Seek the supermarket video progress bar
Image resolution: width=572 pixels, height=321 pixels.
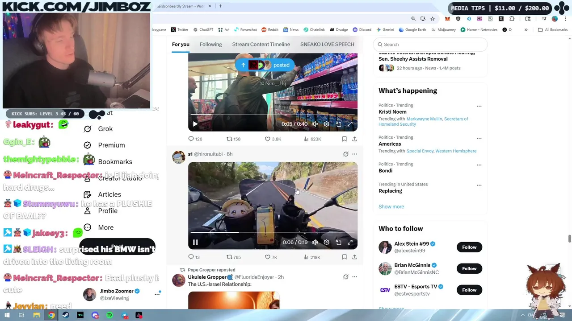[273, 115]
